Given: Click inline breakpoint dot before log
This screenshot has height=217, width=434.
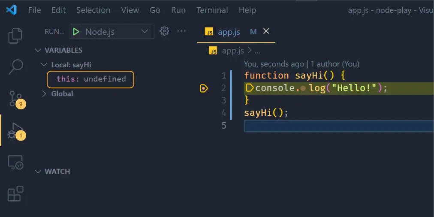Looking at the screenshot, I should click(x=303, y=89).
